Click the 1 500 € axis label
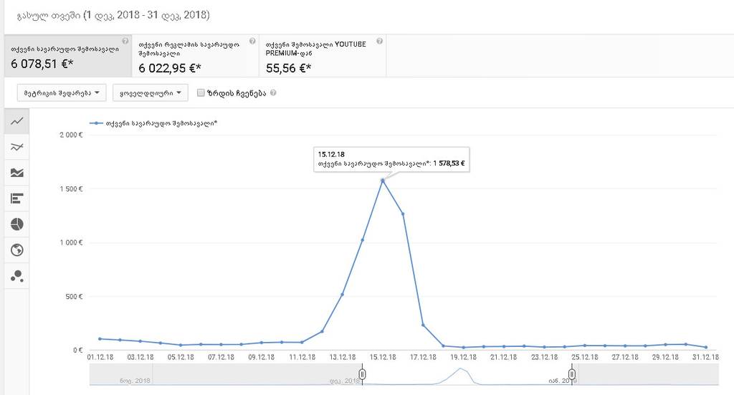This screenshot has height=395, width=734. pos(71,189)
